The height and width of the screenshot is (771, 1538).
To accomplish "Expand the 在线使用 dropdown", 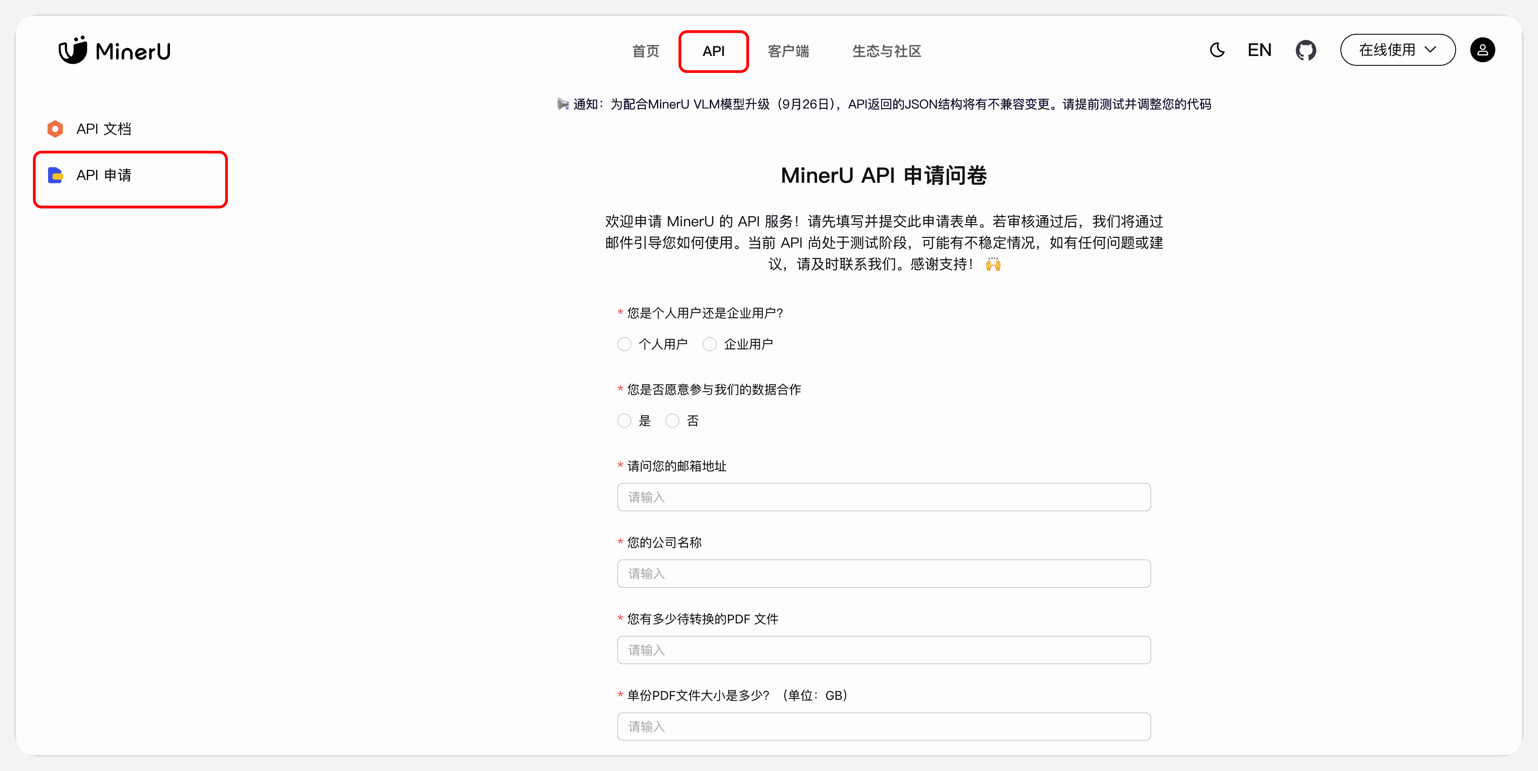I will pyautogui.click(x=1397, y=50).
